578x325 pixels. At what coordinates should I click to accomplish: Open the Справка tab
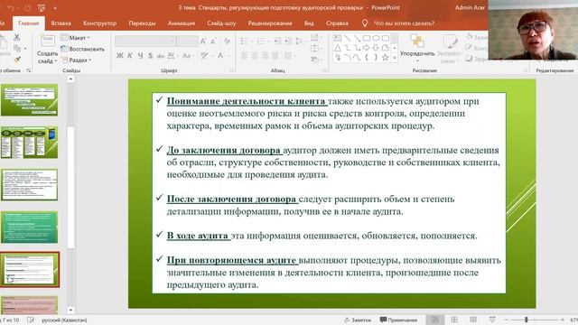coord(337,23)
